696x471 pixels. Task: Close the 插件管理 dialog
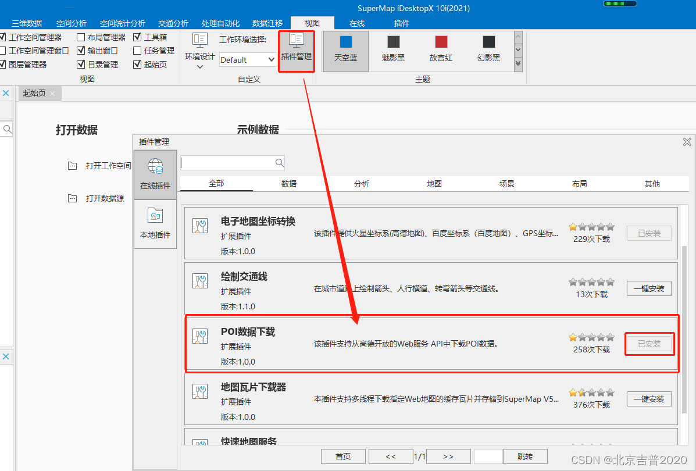(x=687, y=142)
